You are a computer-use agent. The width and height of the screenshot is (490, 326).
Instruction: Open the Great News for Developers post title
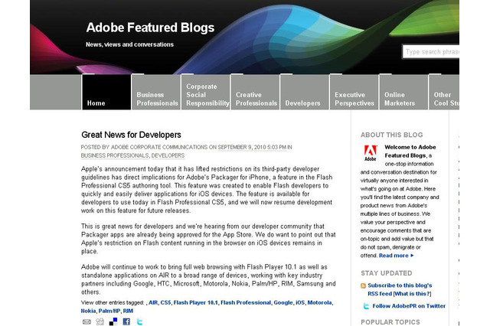[131, 135]
